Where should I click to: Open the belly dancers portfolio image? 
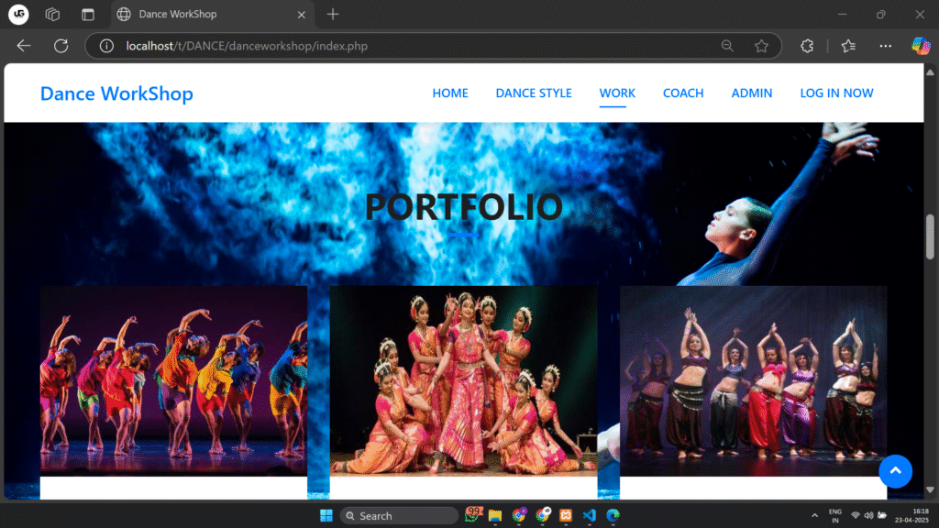tap(754, 380)
